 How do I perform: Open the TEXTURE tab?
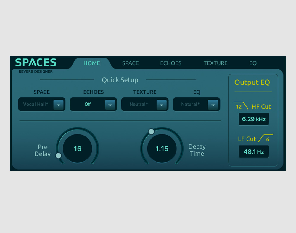215,63
